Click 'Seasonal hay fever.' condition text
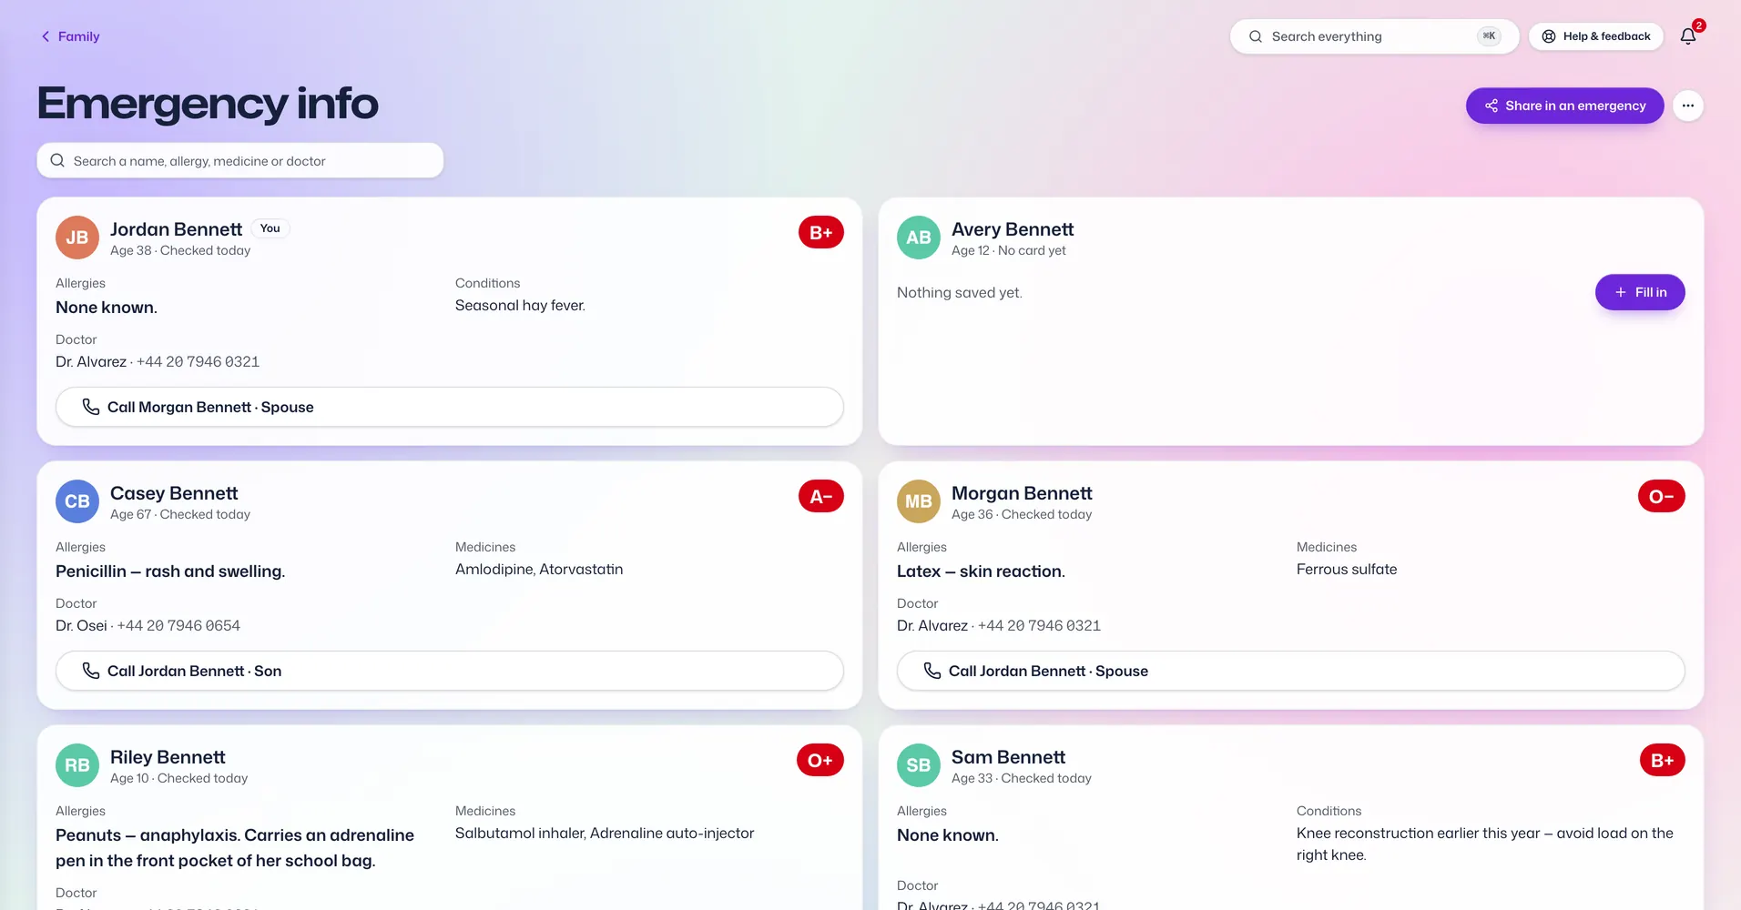 520,306
